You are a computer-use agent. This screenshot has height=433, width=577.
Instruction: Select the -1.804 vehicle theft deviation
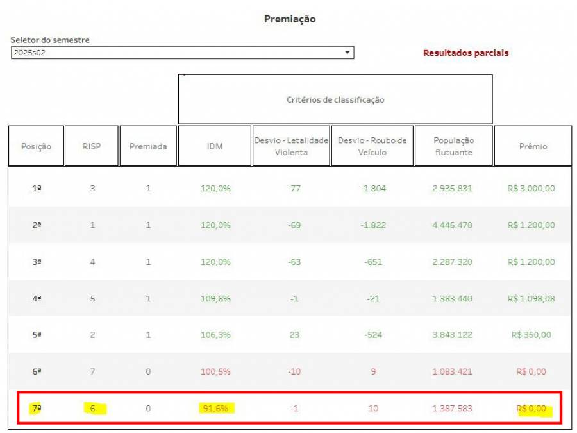pyautogui.click(x=372, y=189)
